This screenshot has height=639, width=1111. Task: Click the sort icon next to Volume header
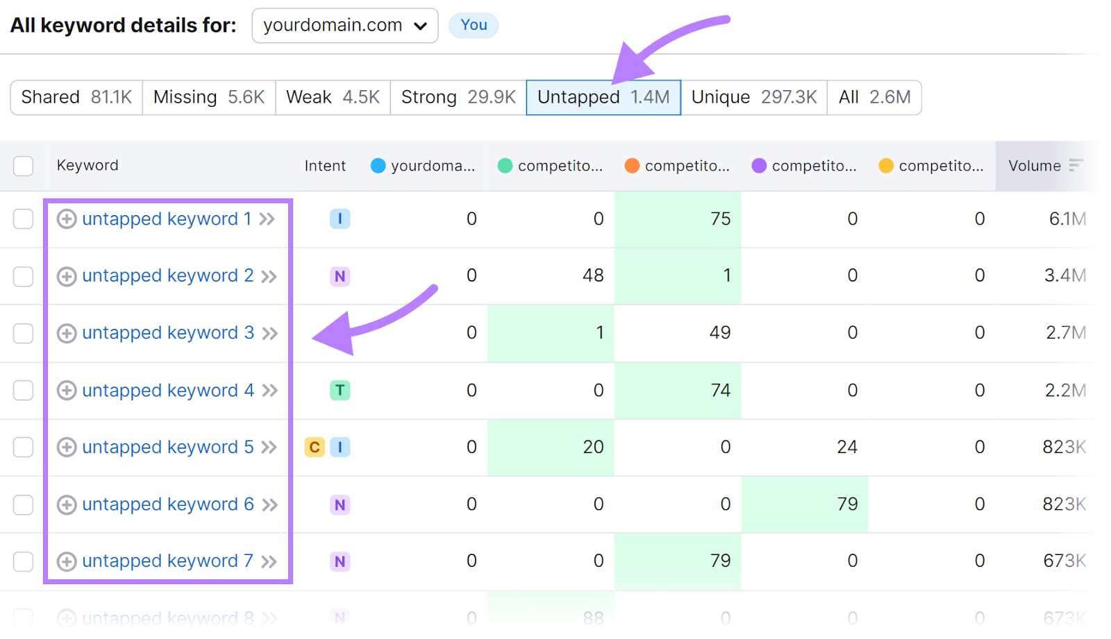[x=1075, y=166]
